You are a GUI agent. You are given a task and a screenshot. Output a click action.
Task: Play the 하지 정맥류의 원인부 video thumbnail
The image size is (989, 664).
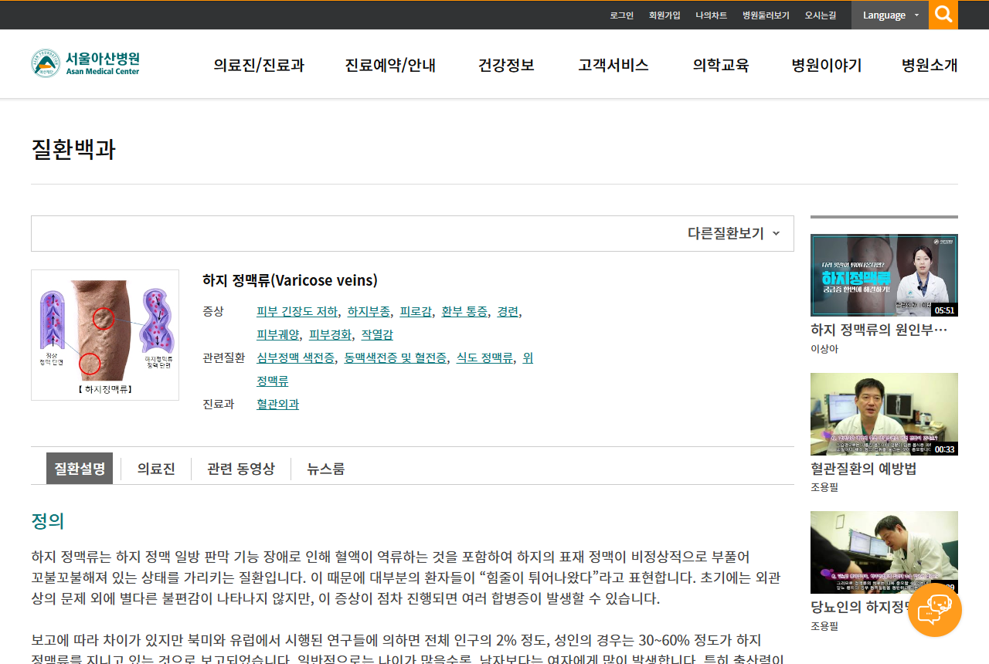pyautogui.click(x=884, y=276)
